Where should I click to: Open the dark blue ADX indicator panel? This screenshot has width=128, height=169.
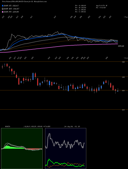66,149
